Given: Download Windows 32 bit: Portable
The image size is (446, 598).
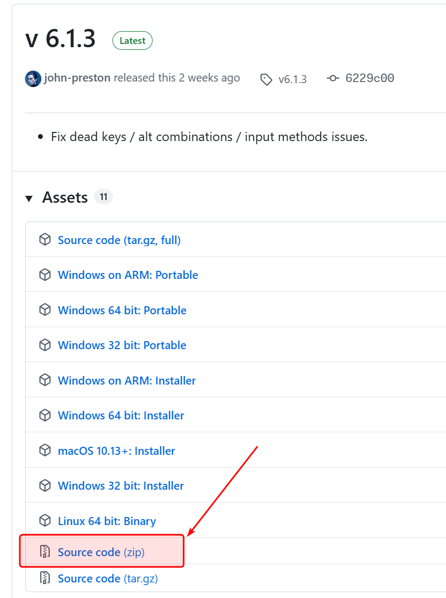Looking at the screenshot, I should 122,345.
